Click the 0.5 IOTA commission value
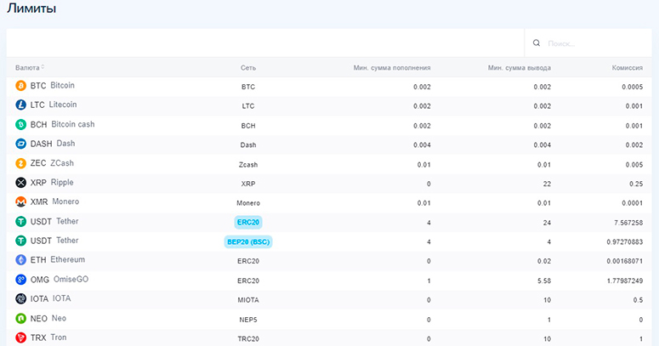 [638, 300]
